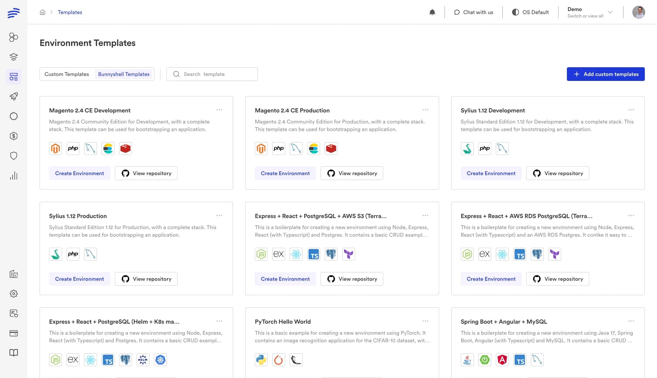
Task: Click the notifications bell icon
Action: tap(432, 12)
